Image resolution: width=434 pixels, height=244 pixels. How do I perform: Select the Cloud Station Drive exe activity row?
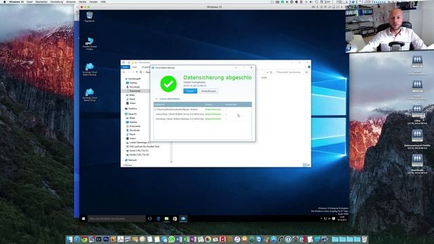[x=203, y=114]
